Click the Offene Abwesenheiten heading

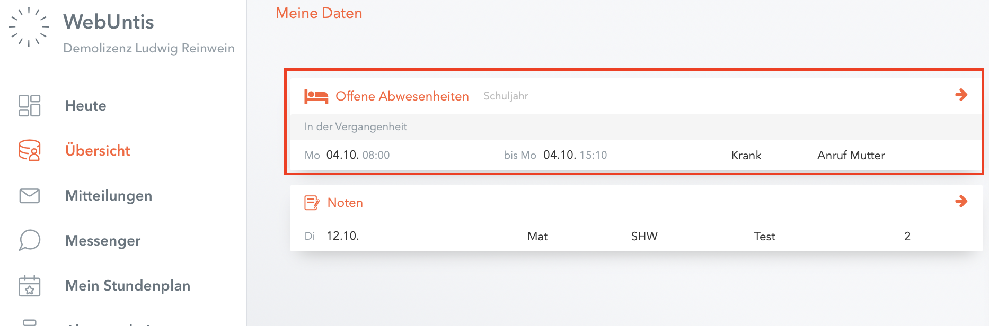402,96
